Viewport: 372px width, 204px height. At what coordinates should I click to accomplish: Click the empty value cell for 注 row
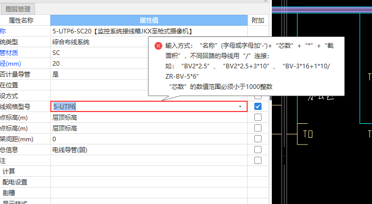[x=149, y=161]
